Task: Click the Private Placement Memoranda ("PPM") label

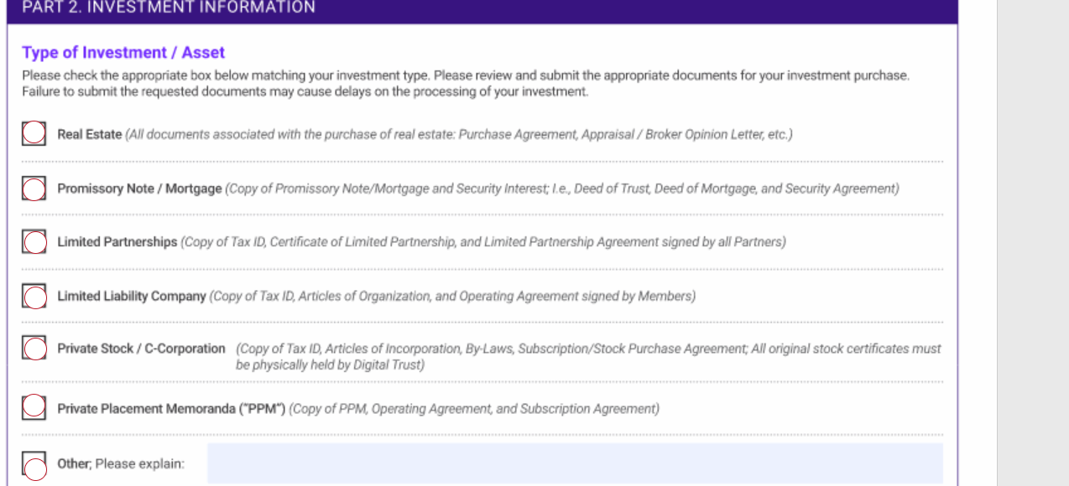Action: [x=172, y=409]
